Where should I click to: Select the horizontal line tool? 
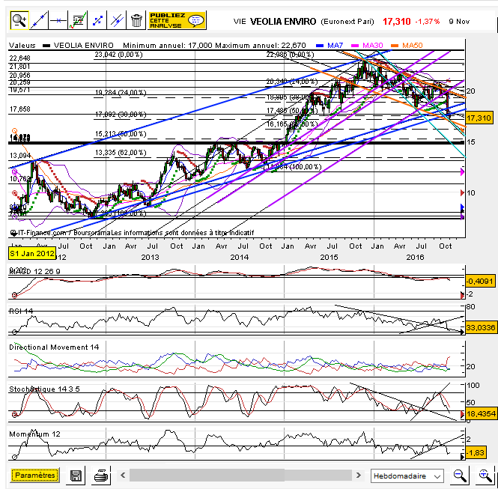(x=58, y=20)
